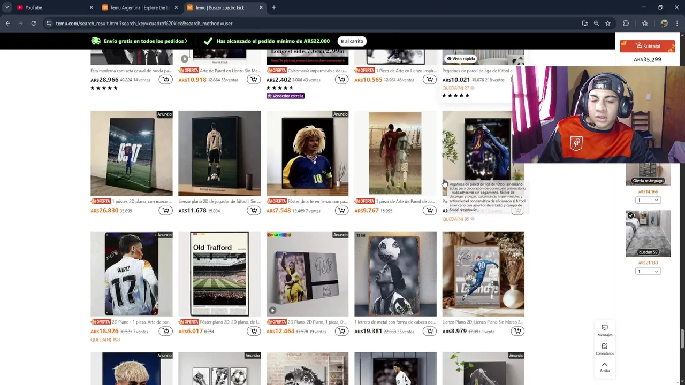Click ARS35.299 subtotal amount
The width and height of the screenshot is (685, 385).
point(648,59)
